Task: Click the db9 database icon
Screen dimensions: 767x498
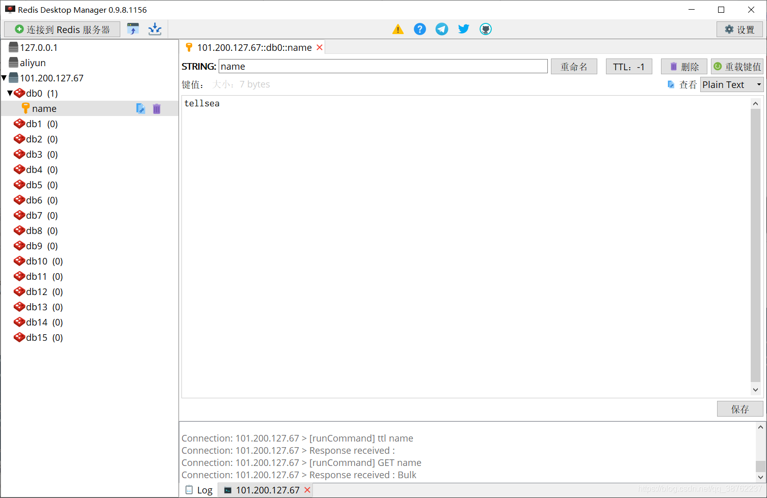Action: (19, 246)
